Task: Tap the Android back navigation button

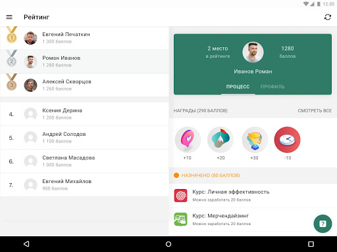Action: [26, 244]
